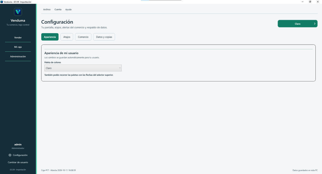Screen dimensions: 322x174
Task: Switch to the Datos y copias tab
Action: tap(104, 37)
